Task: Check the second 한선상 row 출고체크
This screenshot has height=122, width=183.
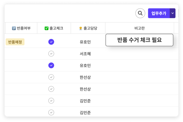Action: [x=51, y=89]
